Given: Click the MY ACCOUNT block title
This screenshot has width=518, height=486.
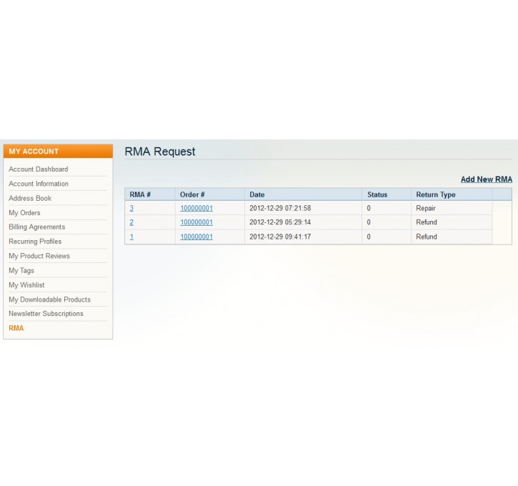Looking at the screenshot, I should click(x=34, y=152).
